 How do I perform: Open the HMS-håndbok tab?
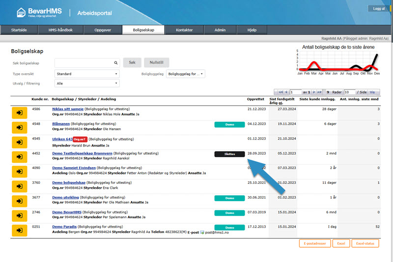(x=60, y=30)
